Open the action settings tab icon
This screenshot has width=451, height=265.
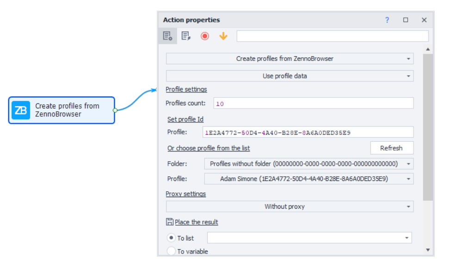pyautogui.click(x=168, y=36)
